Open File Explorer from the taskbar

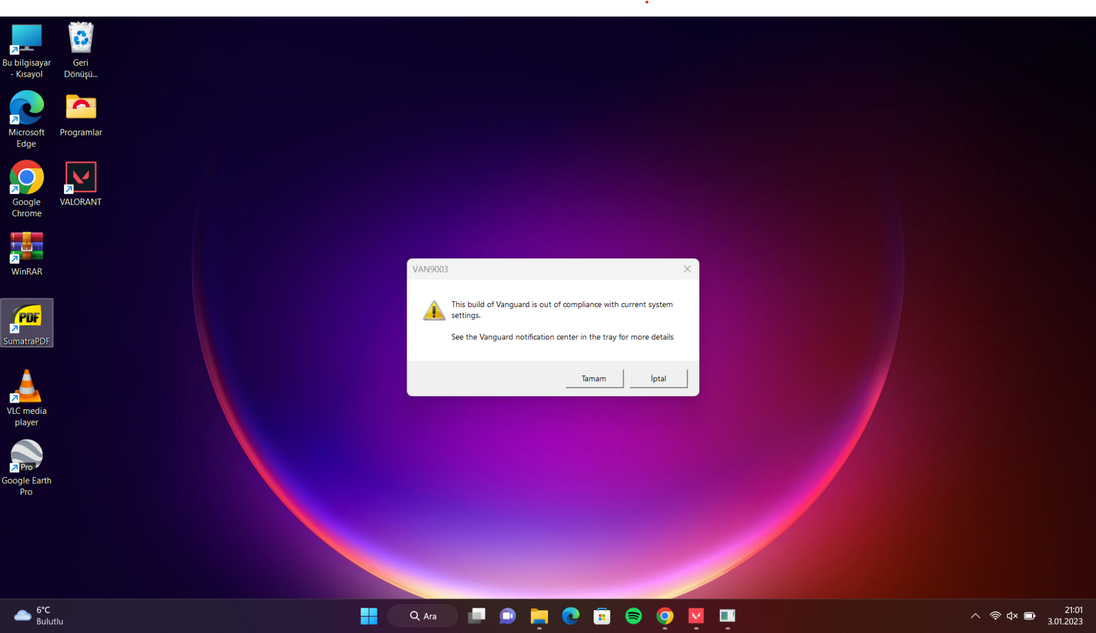(539, 616)
